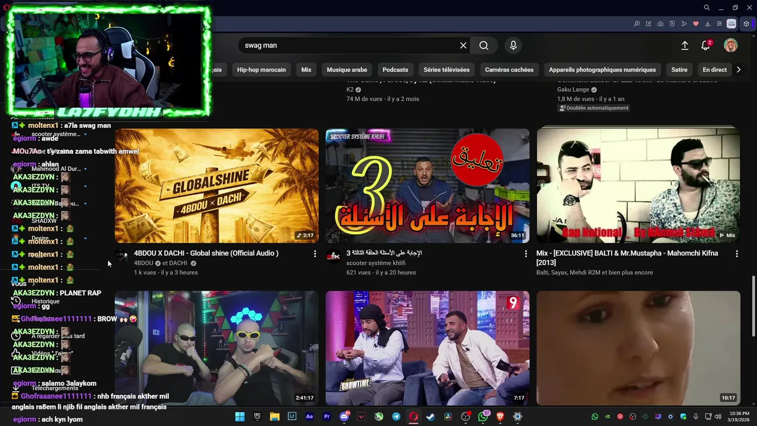Click the YouTube search magnifier button
The width and height of the screenshot is (757, 426).
[x=484, y=46]
